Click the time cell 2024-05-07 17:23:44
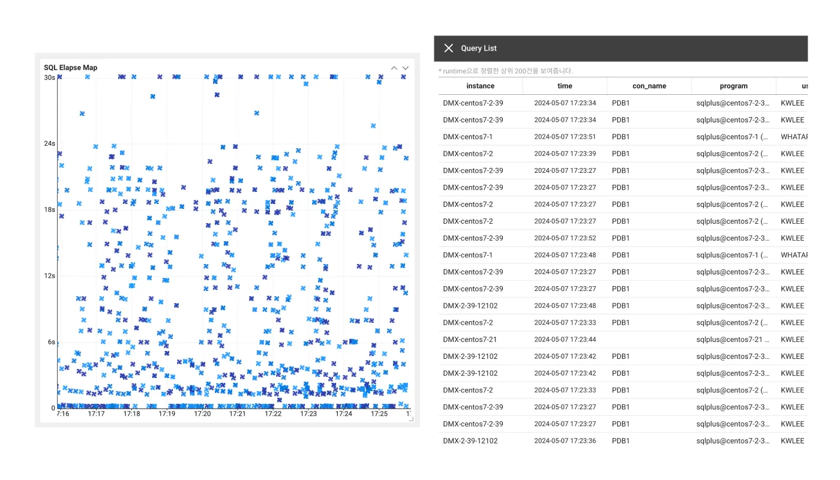This screenshot has height=480, width=840. 565,340
